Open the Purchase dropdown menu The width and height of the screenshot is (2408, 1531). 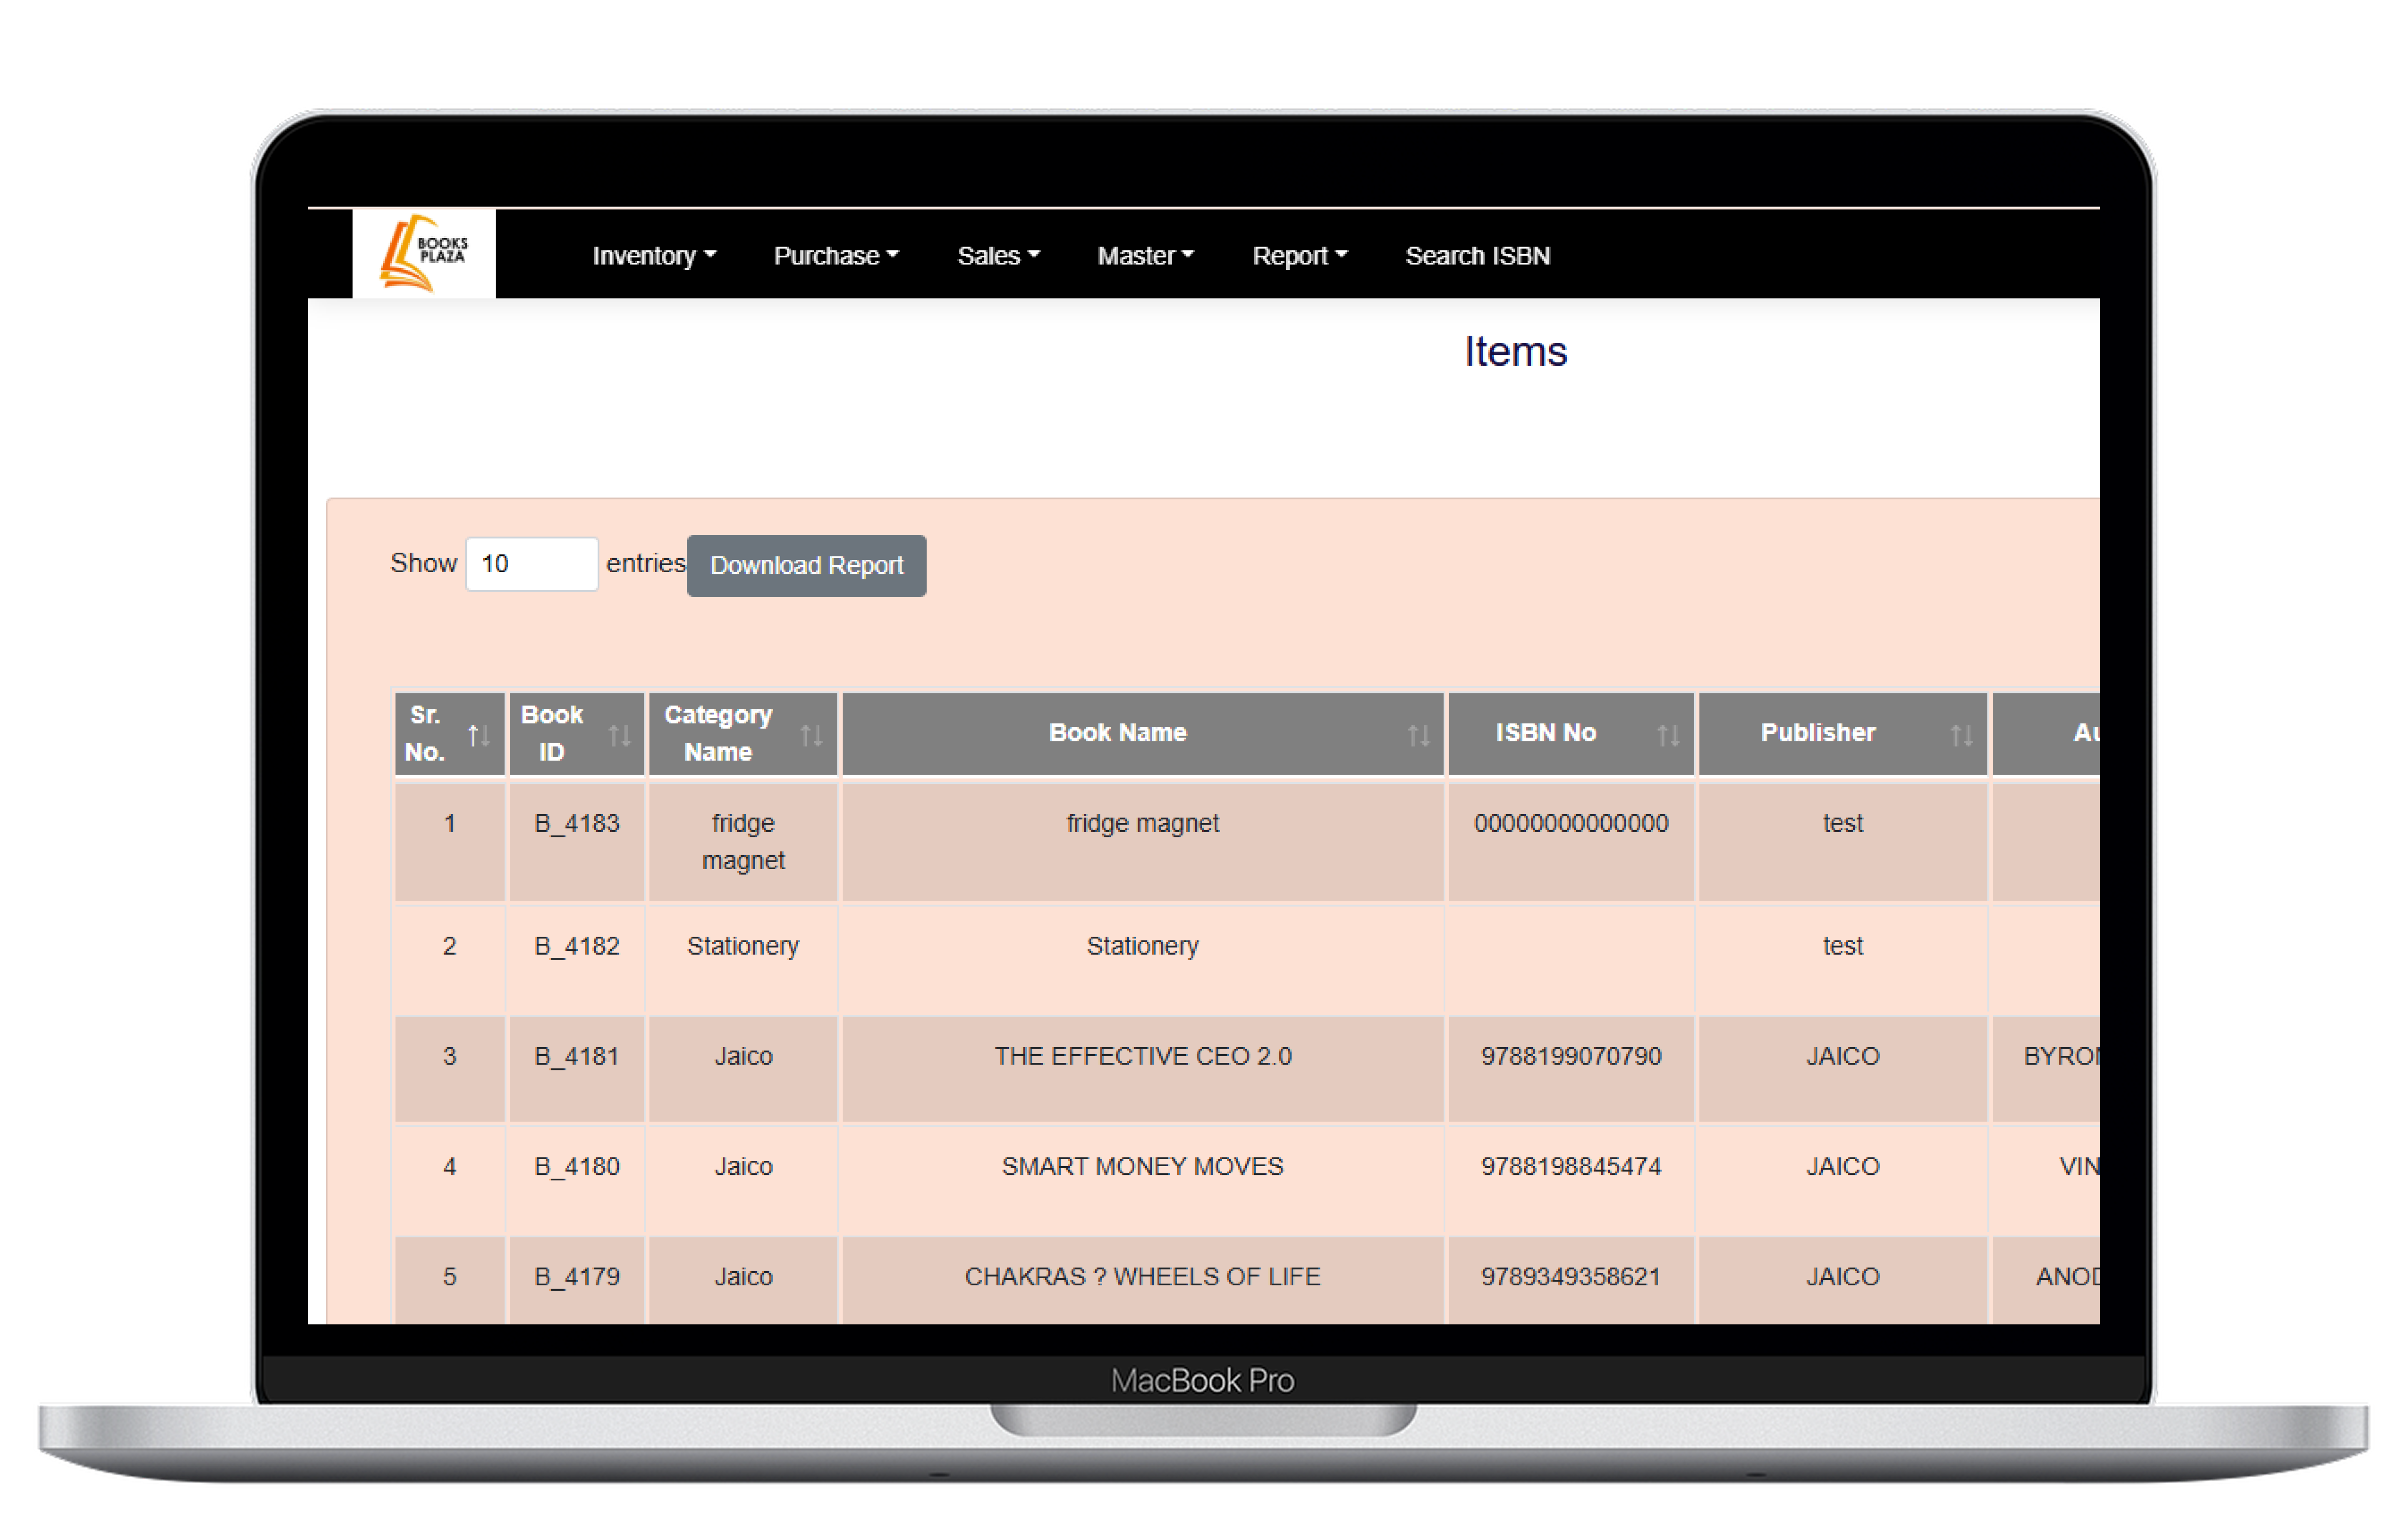pos(836,256)
